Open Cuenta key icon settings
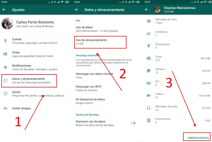This screenshot has height=142, width=212. pyautogui.click(x=6, y=41)
